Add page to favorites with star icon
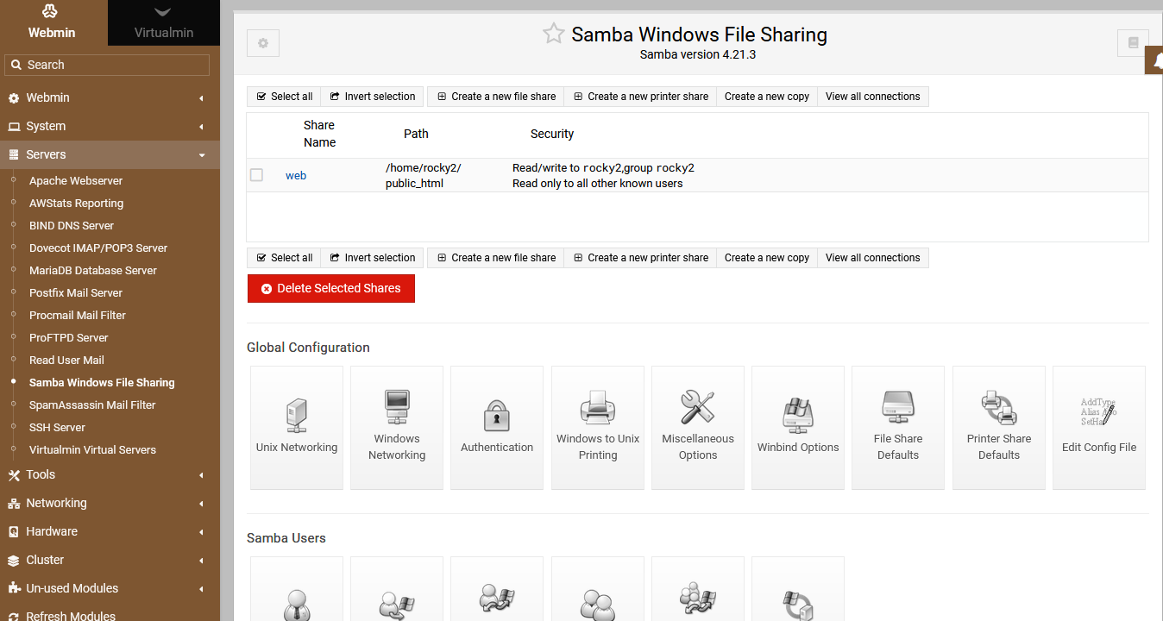Image resolution: width=1163 pixels, height=621 pixels. [553, 34]
